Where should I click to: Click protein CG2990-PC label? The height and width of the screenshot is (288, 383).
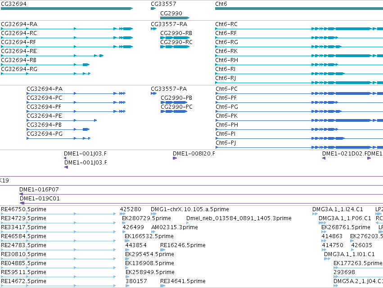(x=176, y=107)
